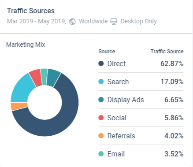Click the Mar 2019 - May 2019 date range
Viewport: 193px width, 167px height.
coord(37,21)
